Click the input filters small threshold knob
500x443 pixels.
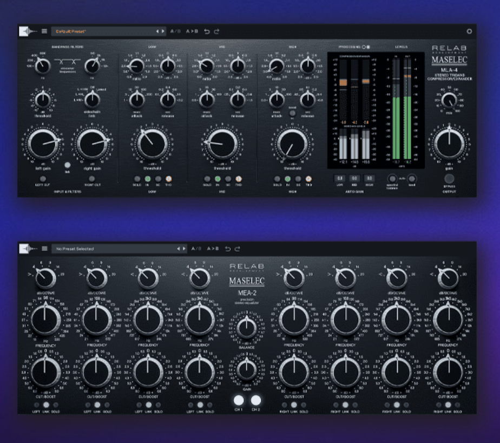(x=43, y=100)
